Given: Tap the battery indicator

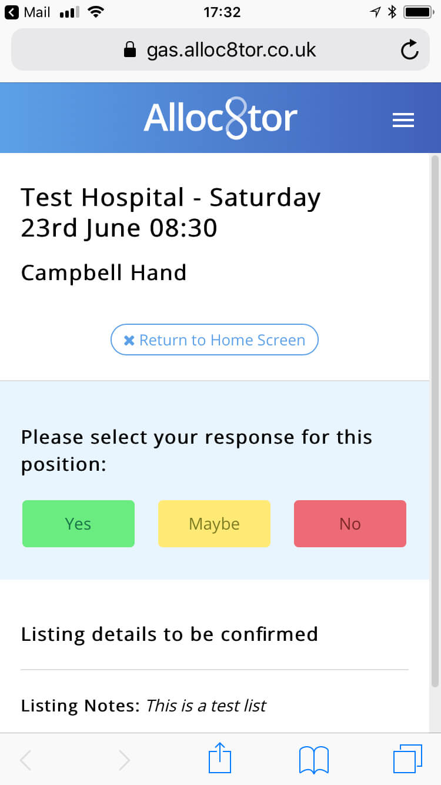Looking at the screenshot, I should point(418,11).
